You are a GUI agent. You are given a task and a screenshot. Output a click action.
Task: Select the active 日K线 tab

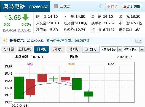click(x=41, y=49)
